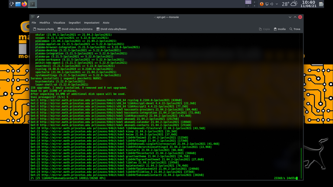The height and width of the screenshot is (187, 333).
Task: Open the Segnalibri menu
Action: (x=74, y=23)
